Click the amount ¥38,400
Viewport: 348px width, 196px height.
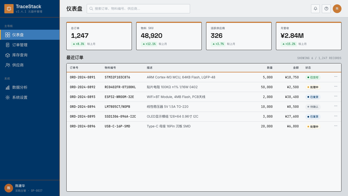(x=292, y=97)
